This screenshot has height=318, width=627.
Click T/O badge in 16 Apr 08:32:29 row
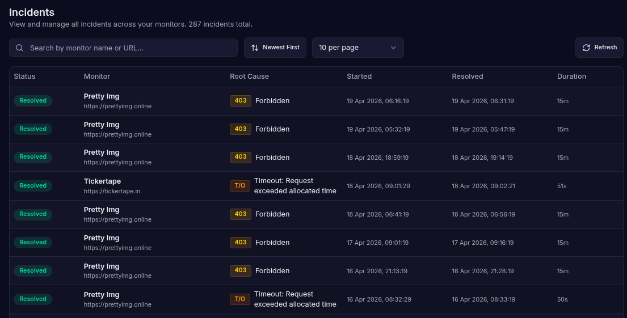(x=240, y=299)
